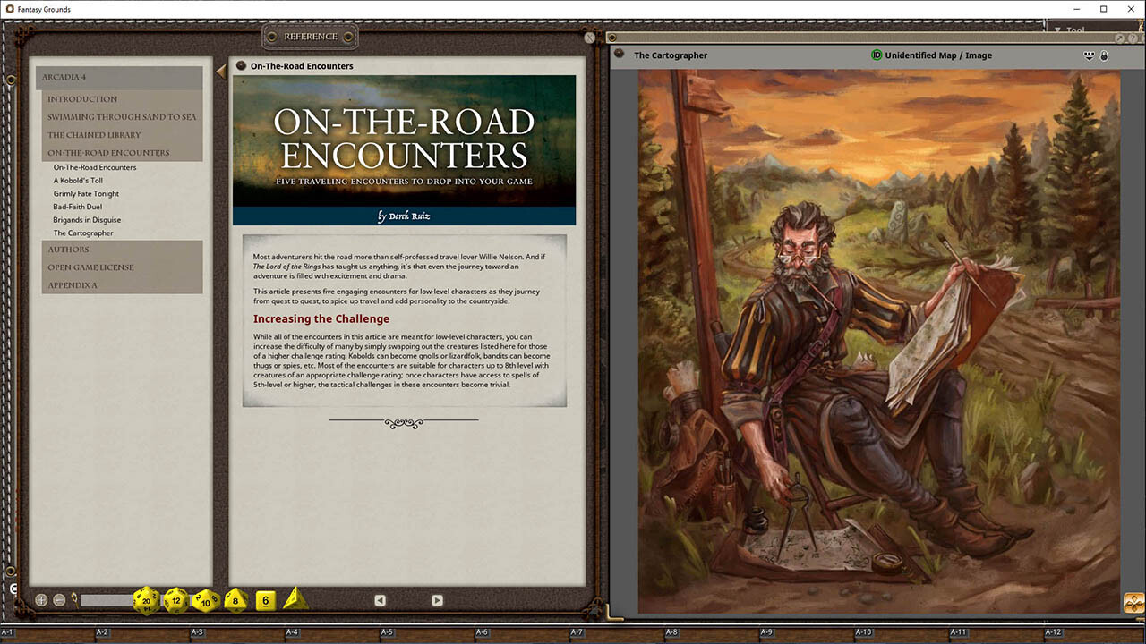Open the A Kobold's Toll page
The height and width of the screenshot is (644, 1146).
coord(78,181)
